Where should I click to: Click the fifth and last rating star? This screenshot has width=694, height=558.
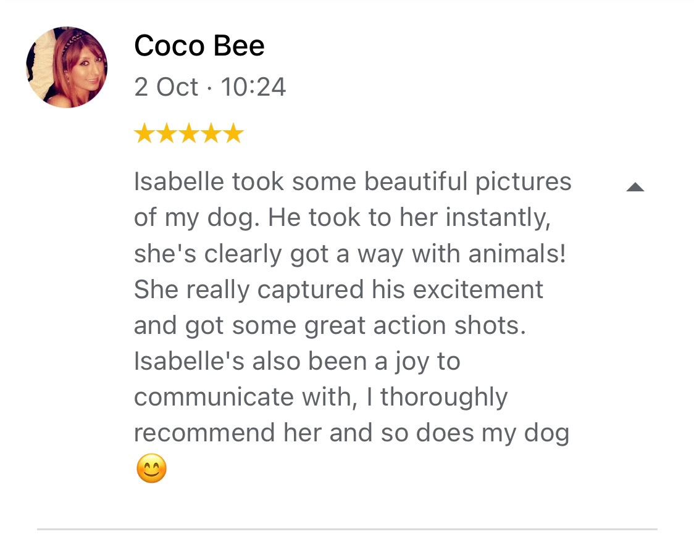click(233, 133)
